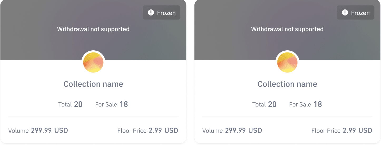This screenshot has width=381, height=145.
Task: Click Volume 299.99 USD on left card
Action: [x=38, y=130]
